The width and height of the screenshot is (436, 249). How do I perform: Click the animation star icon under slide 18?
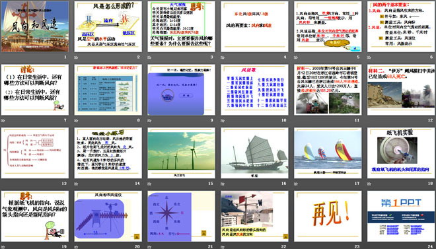point(369,184)
